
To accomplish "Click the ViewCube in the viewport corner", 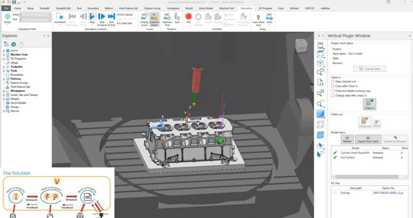I will tap(301, 46).
